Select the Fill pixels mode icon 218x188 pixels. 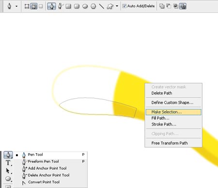[x=41, y=6]
